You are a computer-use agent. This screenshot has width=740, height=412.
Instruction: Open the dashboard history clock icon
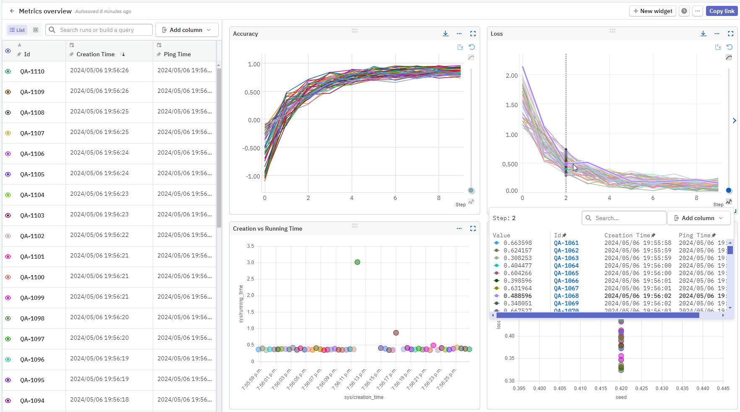pos(684,11)
